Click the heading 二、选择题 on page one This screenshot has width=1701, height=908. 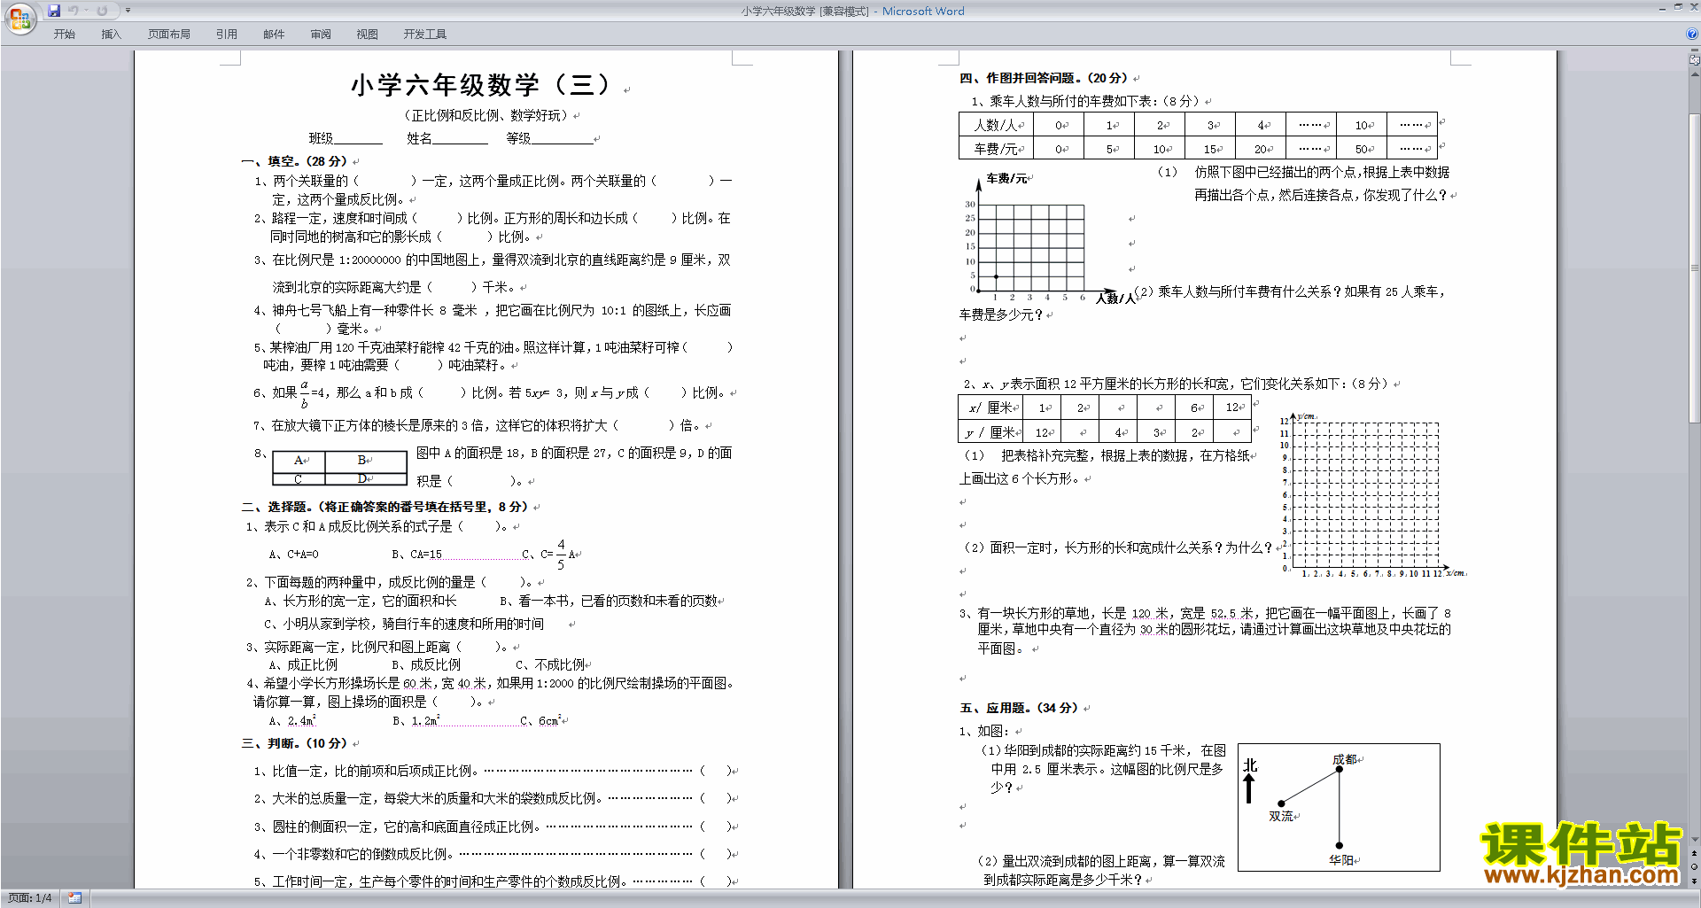point(386,507)
